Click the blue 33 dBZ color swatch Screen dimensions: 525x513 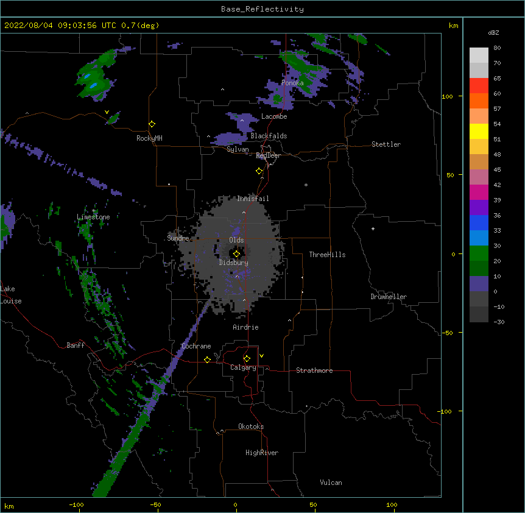(479, 222)
